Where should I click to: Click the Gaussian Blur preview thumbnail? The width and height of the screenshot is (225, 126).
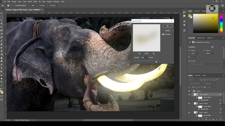click(147, 38)
